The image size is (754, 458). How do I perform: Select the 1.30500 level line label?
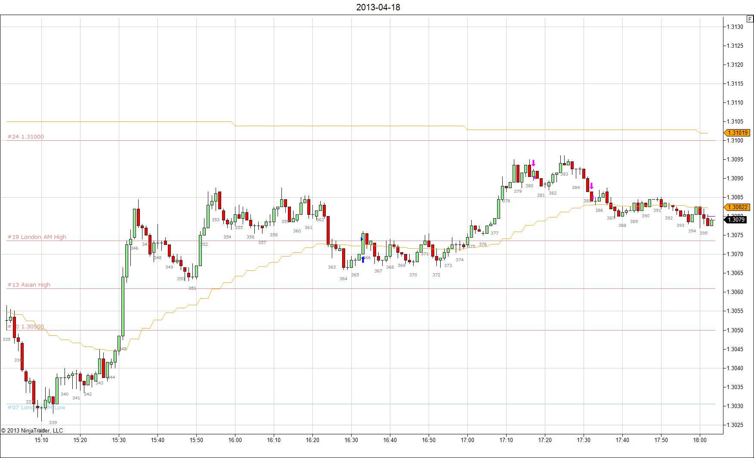tap(26, 327)
